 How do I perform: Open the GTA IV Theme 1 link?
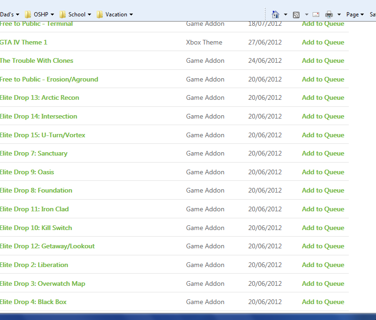click(x=23, y=42)
